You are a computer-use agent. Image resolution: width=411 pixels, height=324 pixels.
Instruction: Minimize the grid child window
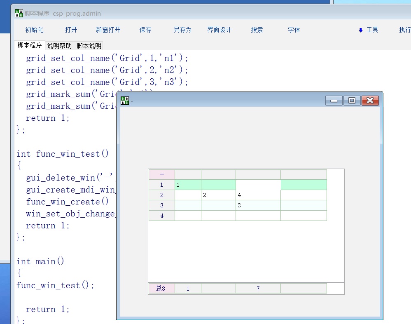(x=334, y=101)
